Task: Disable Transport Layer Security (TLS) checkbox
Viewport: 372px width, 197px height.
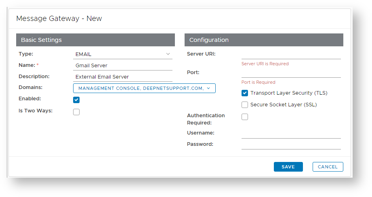Action: pyautogui.click(x=245, y=93)
